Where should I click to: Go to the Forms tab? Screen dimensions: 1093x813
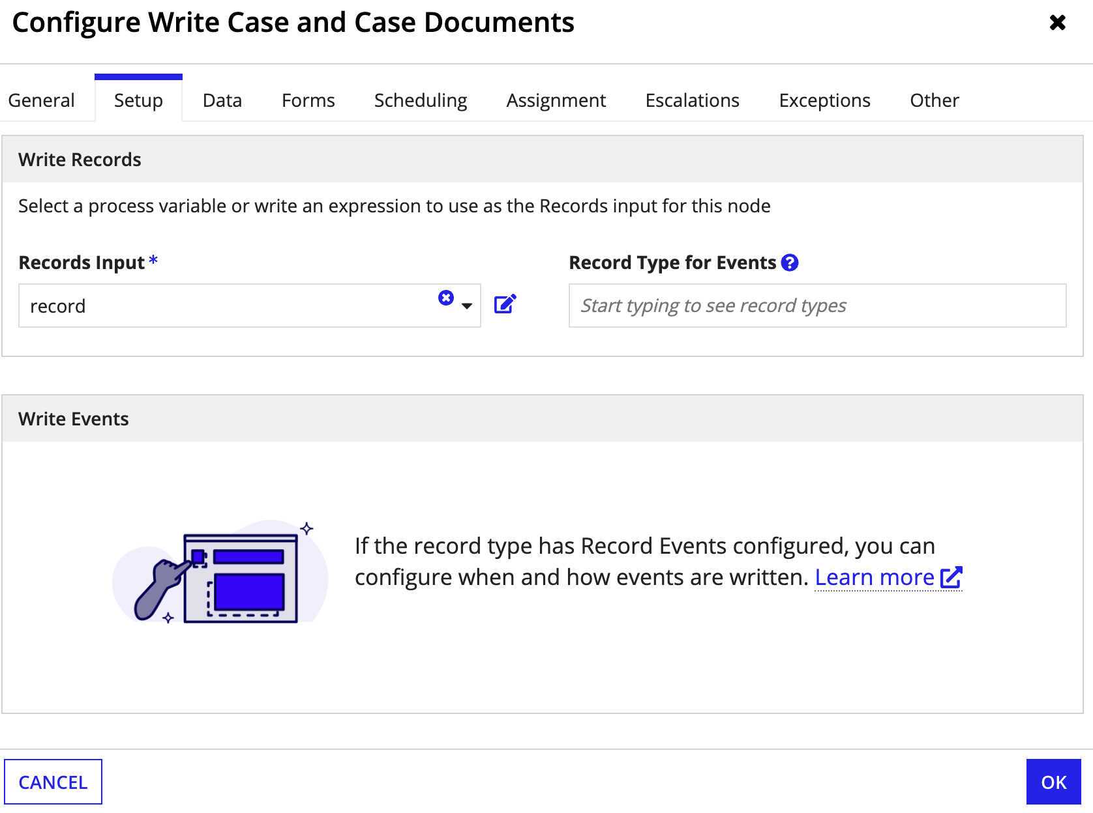point(308,100)
